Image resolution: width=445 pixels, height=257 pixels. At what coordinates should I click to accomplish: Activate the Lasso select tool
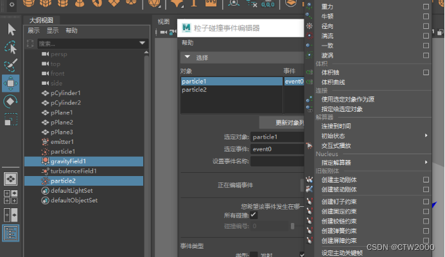point(11,47)
